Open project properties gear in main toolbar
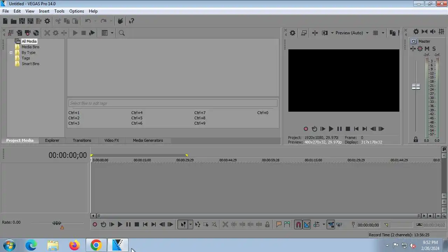Image resolution: width=448 pixels, height=252 pixels. [47, 21]
